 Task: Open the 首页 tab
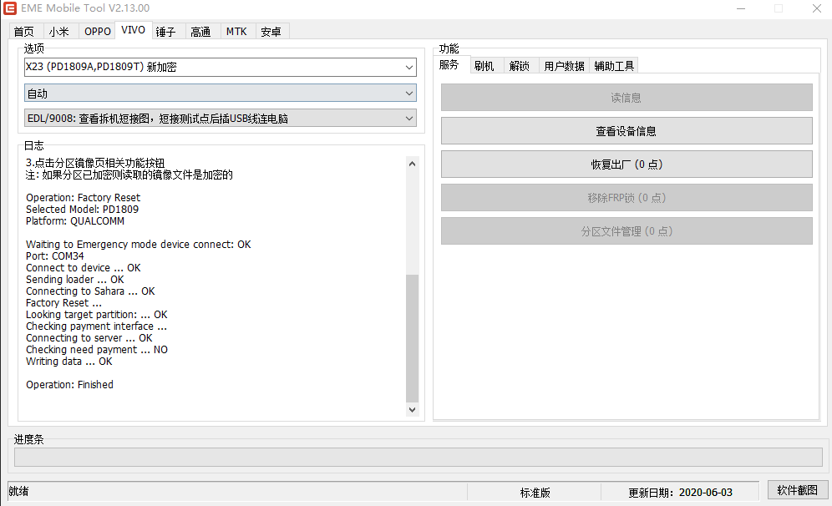pos(24,32)
